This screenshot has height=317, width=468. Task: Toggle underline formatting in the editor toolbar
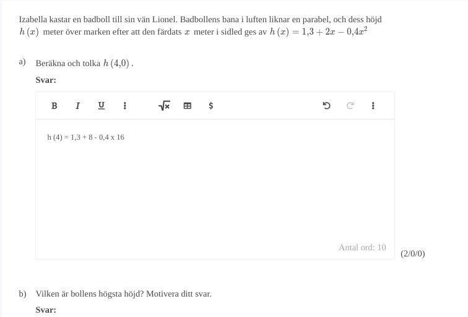[x=101, y=106]
